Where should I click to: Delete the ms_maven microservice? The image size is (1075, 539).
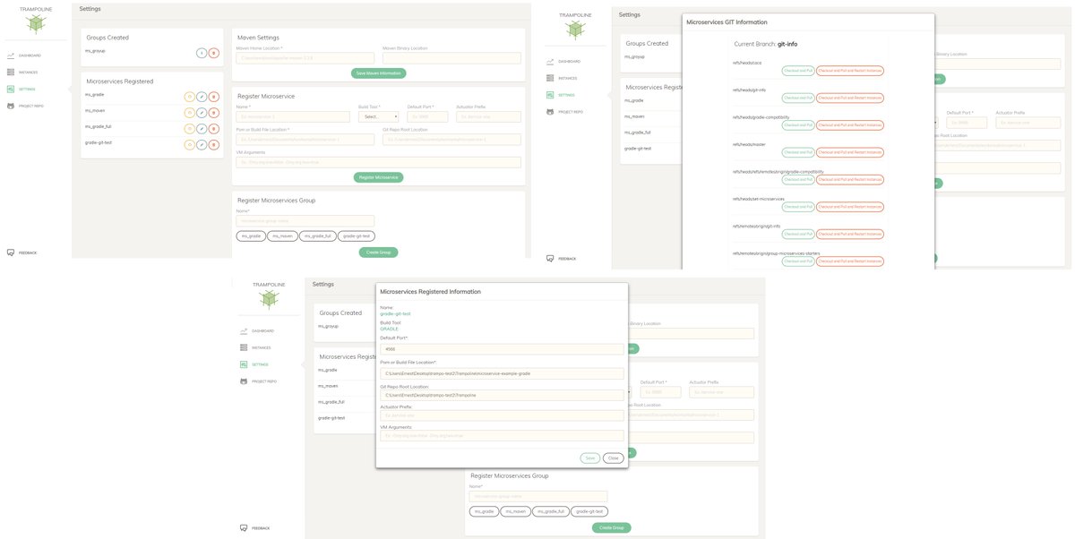[213, 112]
